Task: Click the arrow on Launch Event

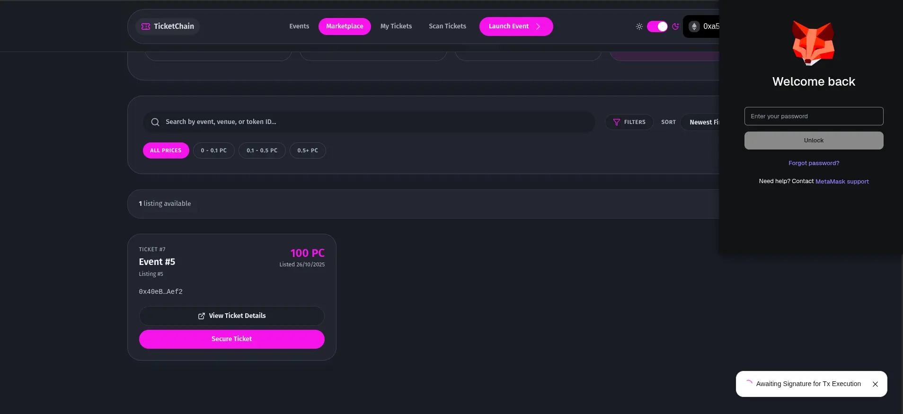Action: (x=538, y=26)
